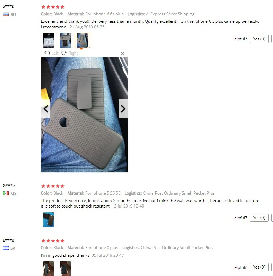This screenshot has width=273, height=276.
Task: Open the first thumbnail in S***s review
Action: point(49,40)
